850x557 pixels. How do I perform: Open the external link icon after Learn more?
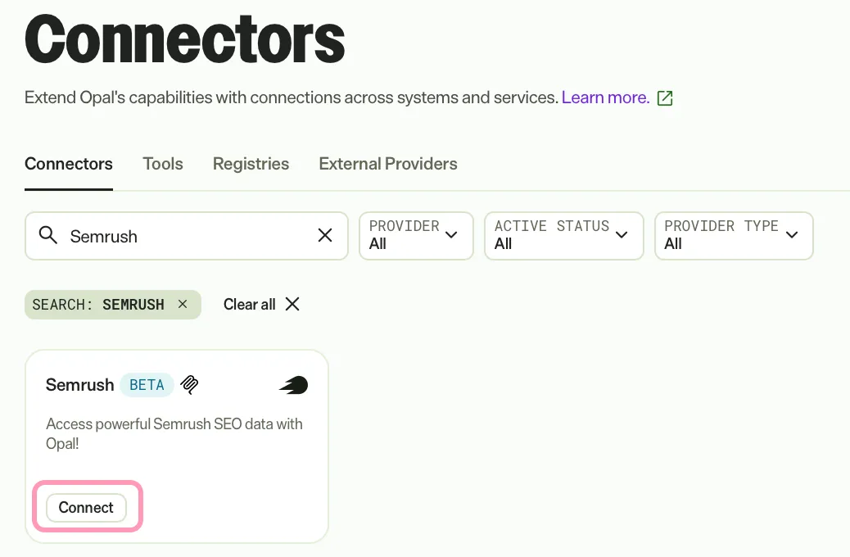(x=665, y=98)
